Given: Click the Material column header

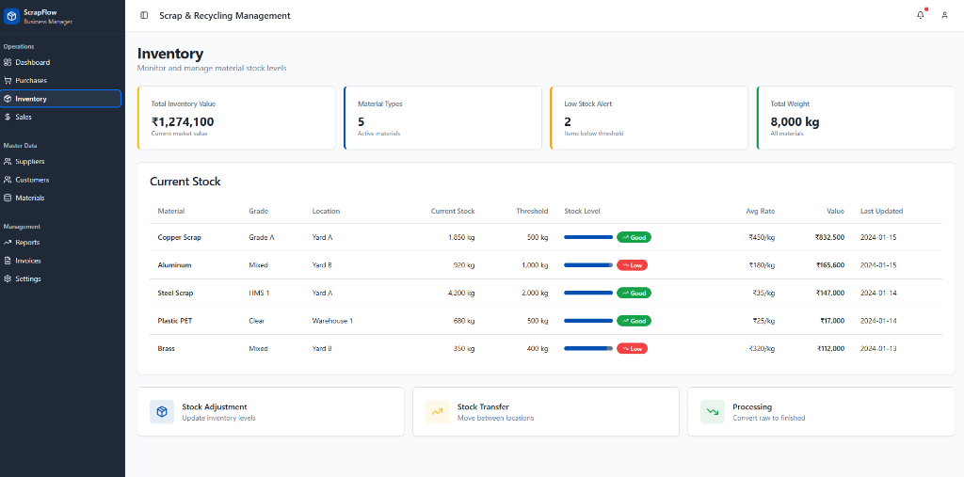Looking at the screenshot, I should point(171,211).
